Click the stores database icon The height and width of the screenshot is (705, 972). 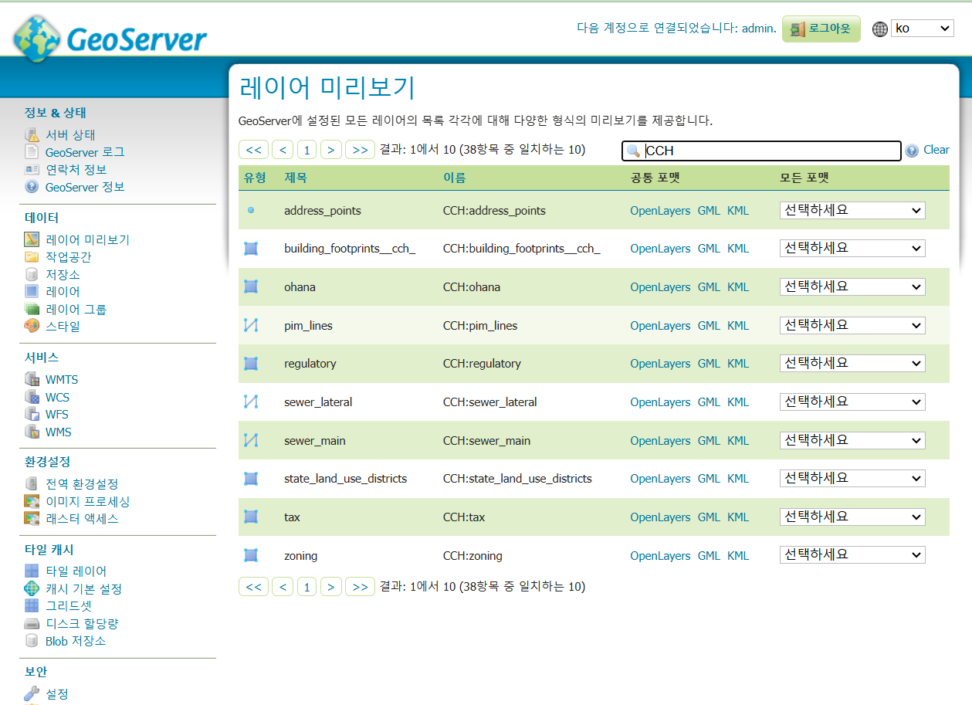tap(32, 274)
